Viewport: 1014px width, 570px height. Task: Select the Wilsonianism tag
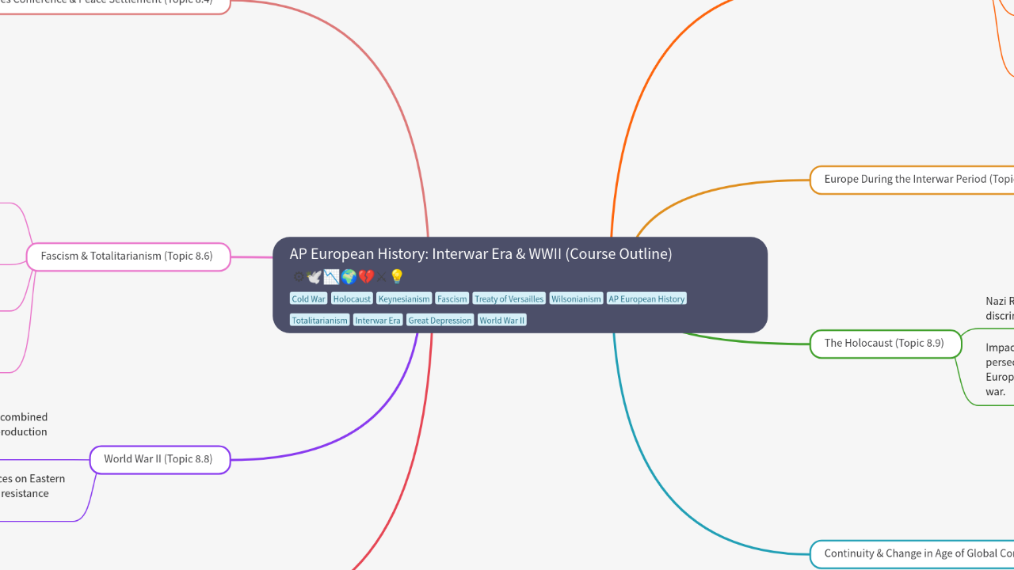[576, 298]
